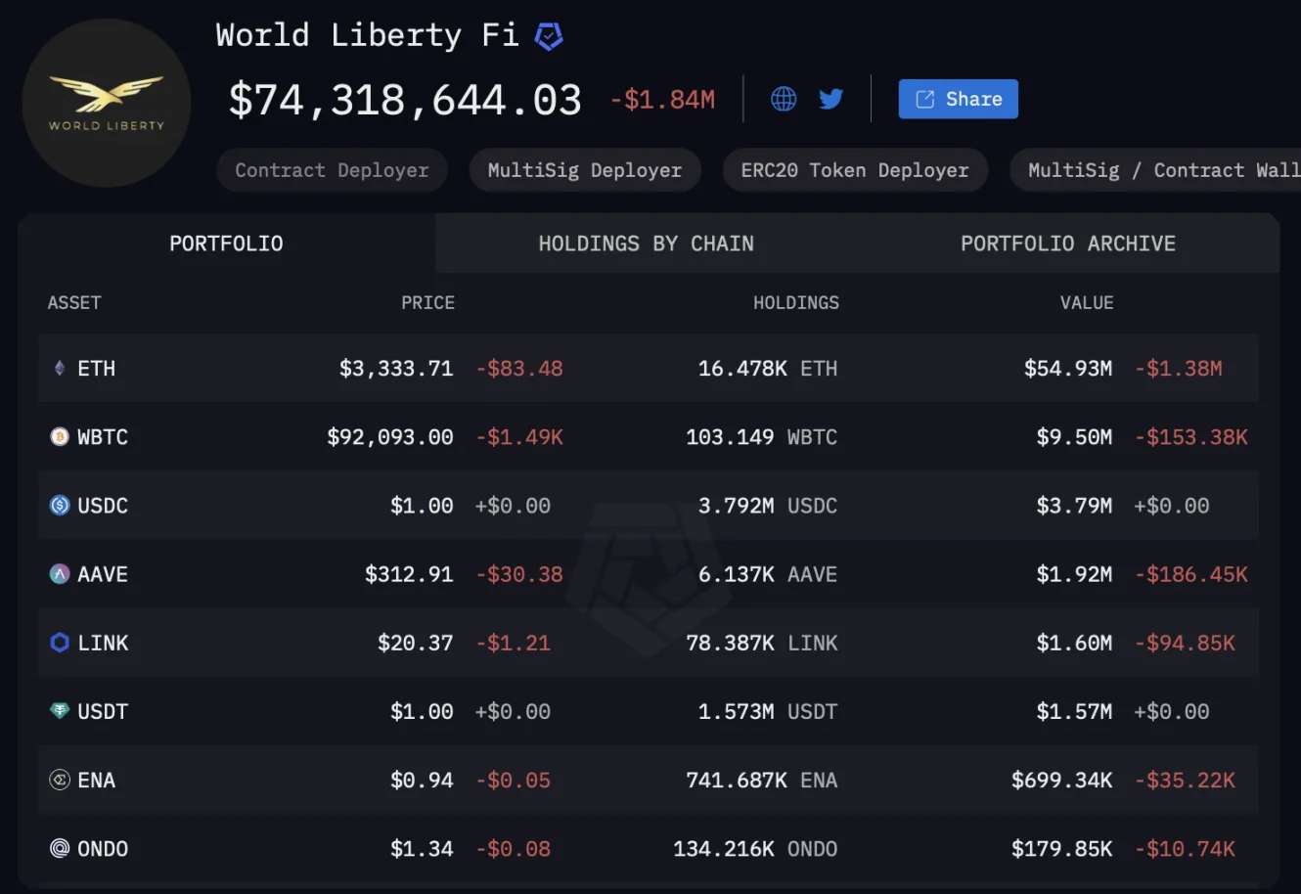Click the WBTC token icon
The height and width of the screenshot is (894, 1301).
pos(60,437)
